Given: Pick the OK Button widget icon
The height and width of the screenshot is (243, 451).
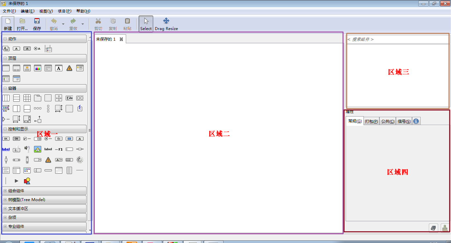Looking at the screenshot, I should tap(6, 139).
